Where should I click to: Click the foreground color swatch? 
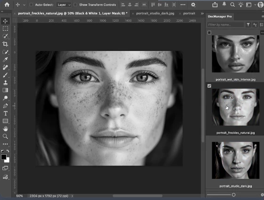[x=4, y=157]
